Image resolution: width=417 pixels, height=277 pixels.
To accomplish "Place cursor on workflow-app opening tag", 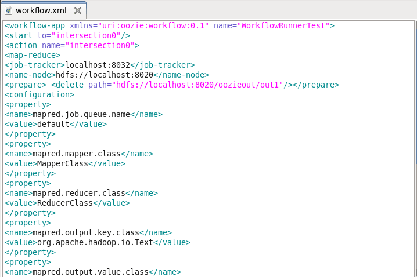I will (x=35, y=25).
